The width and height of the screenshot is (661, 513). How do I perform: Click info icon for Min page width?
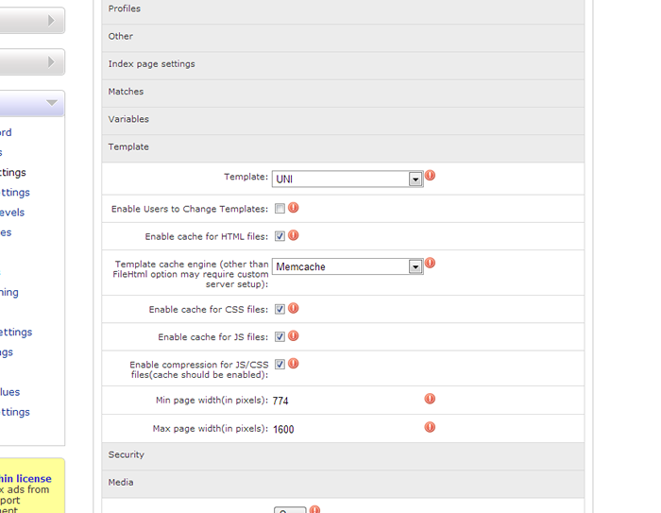(x=430, y=400)
